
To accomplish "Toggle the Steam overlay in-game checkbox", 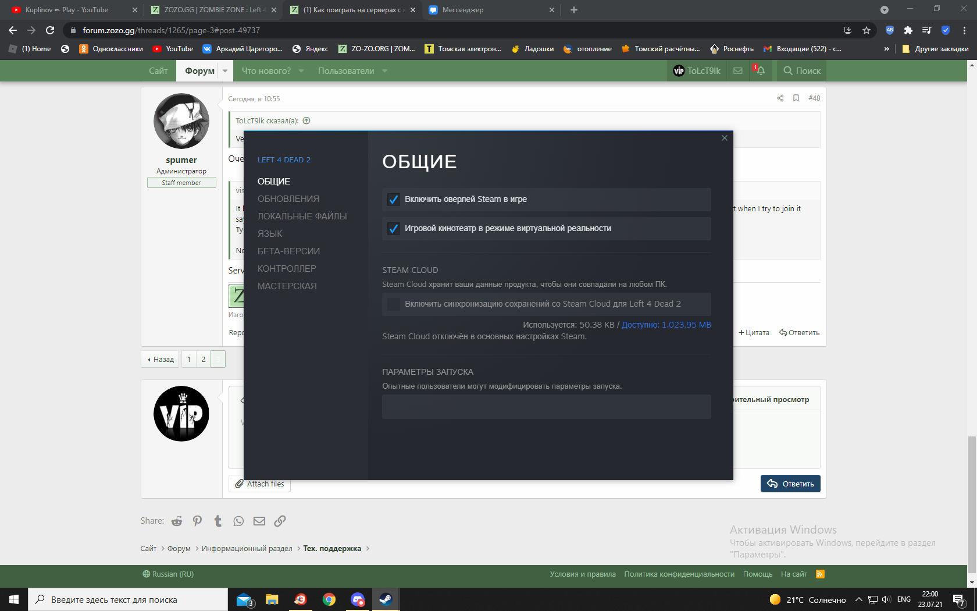I will coord(394,200).
